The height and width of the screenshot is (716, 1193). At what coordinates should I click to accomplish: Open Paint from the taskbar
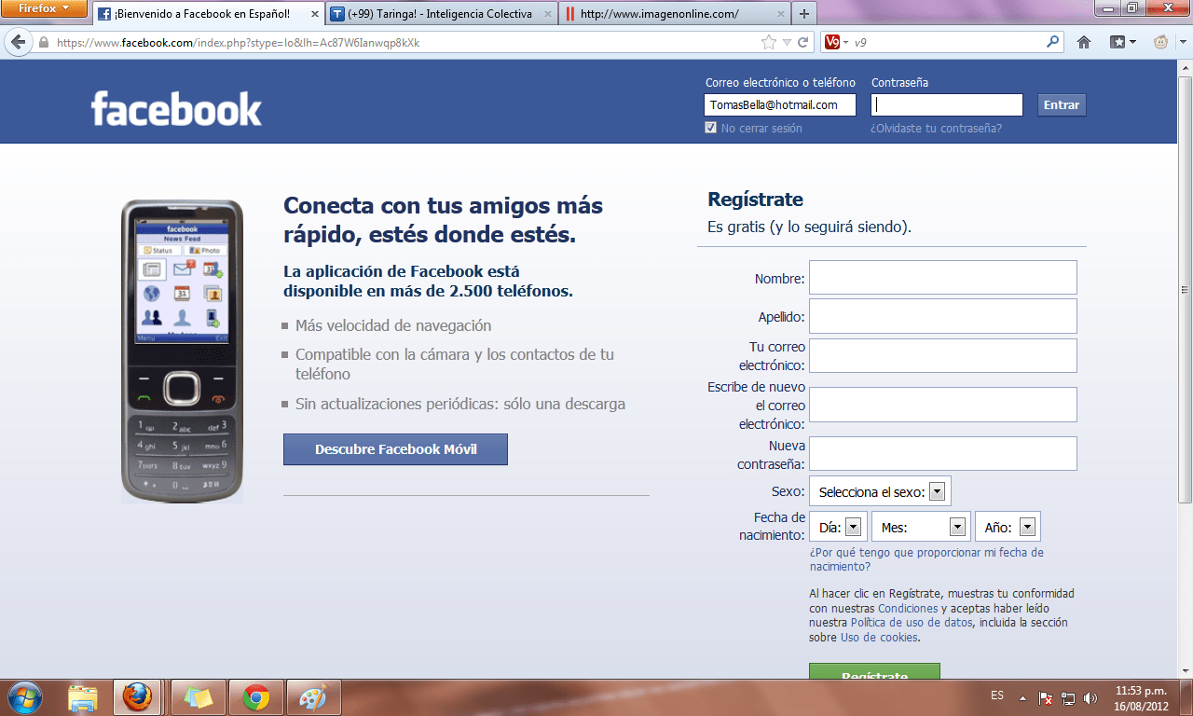pyautogui.click(x=314, y=696)
